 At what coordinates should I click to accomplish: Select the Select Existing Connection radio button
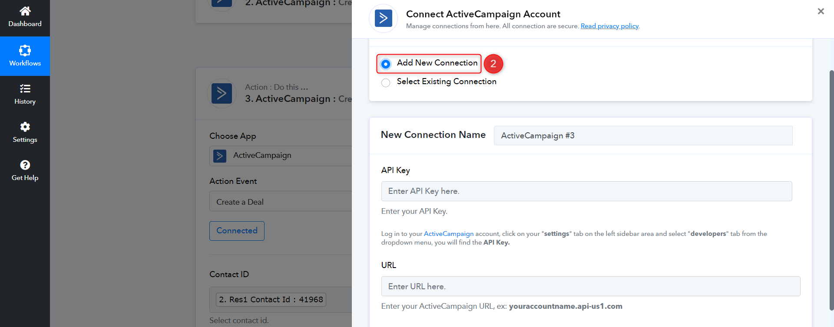(x=386, y=83)
